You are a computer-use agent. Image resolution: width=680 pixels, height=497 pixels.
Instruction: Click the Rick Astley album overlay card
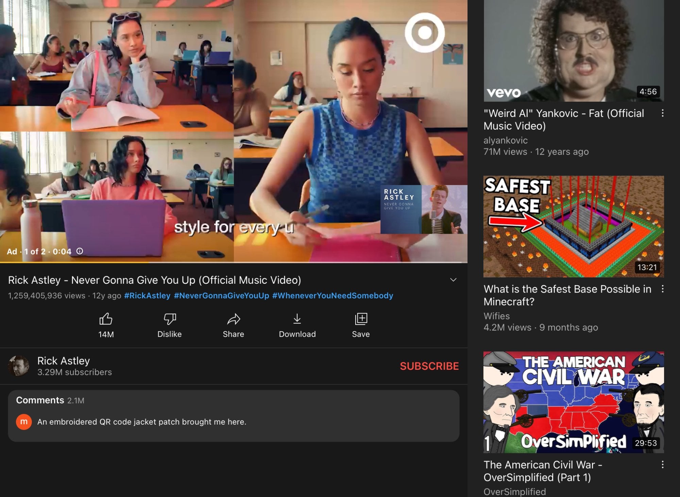(x=424, y=209)
